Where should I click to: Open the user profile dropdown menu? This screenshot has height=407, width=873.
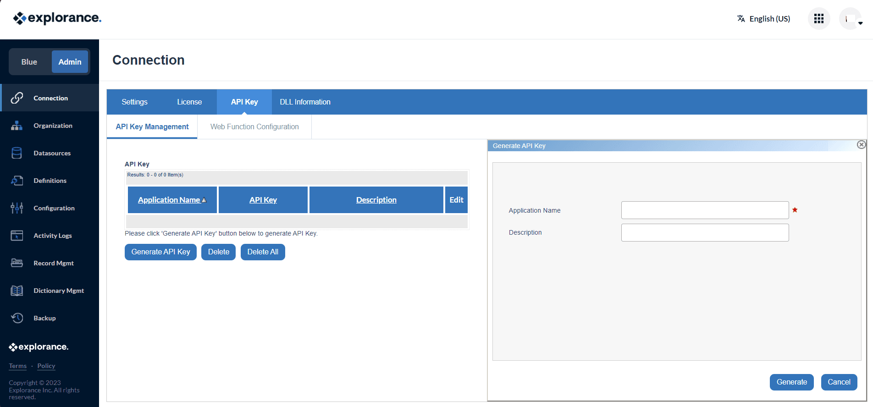pyautogui.click(x=851, y=19)
